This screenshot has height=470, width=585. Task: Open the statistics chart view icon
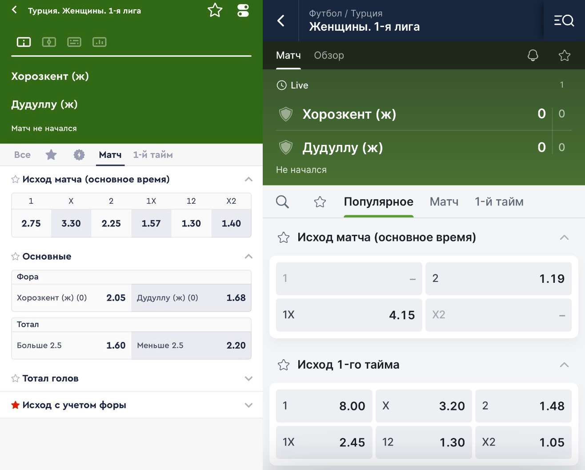coord(99,42)
